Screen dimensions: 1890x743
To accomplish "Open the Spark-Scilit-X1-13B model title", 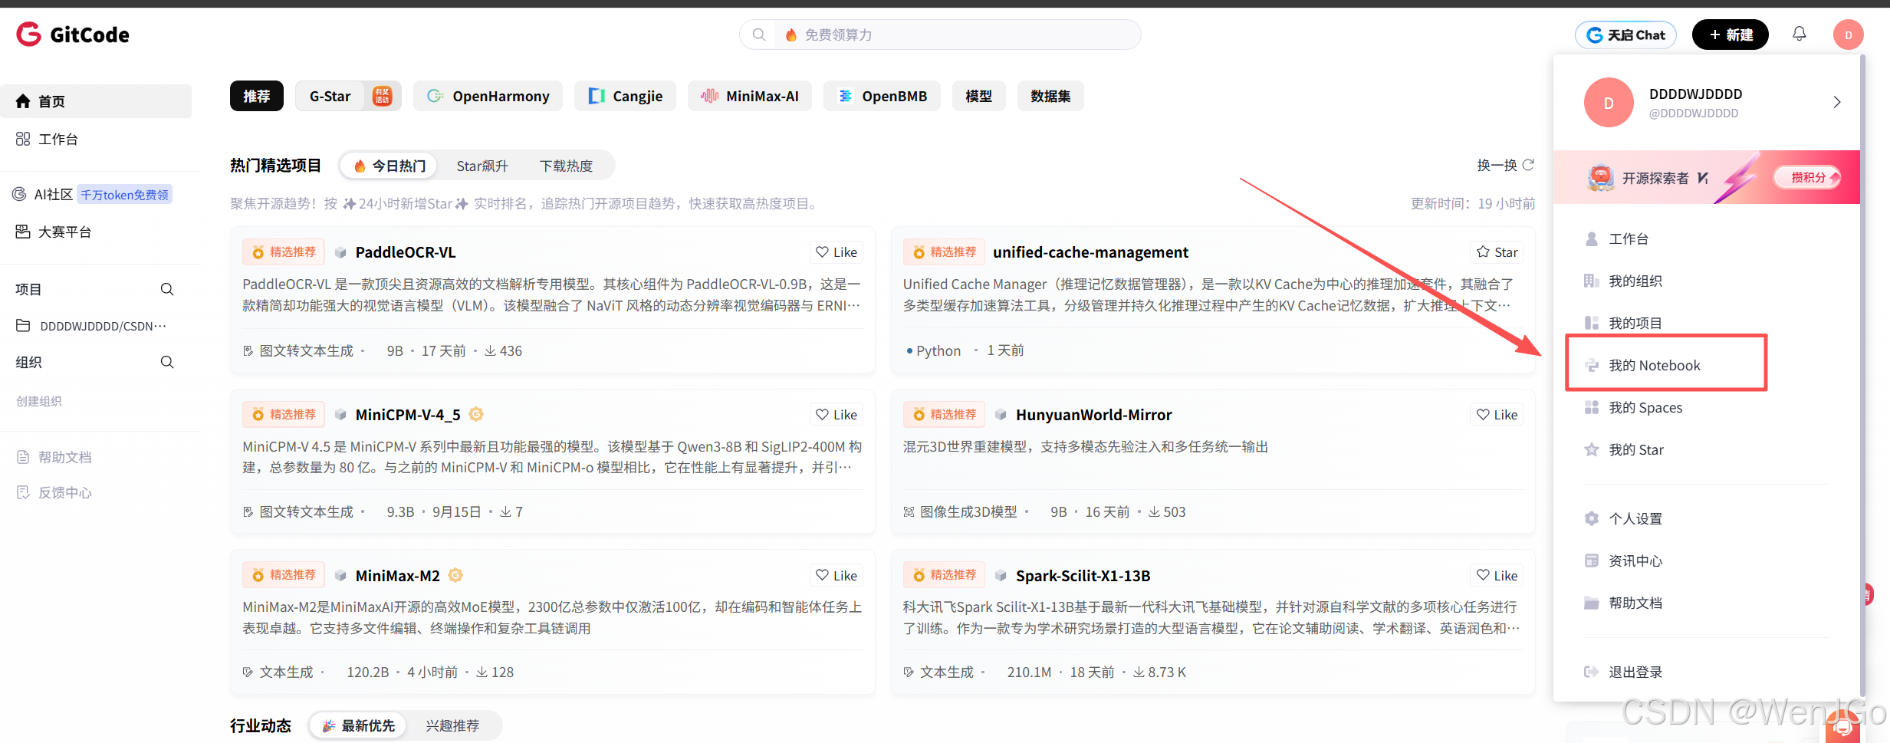I will click(1083, 576).
